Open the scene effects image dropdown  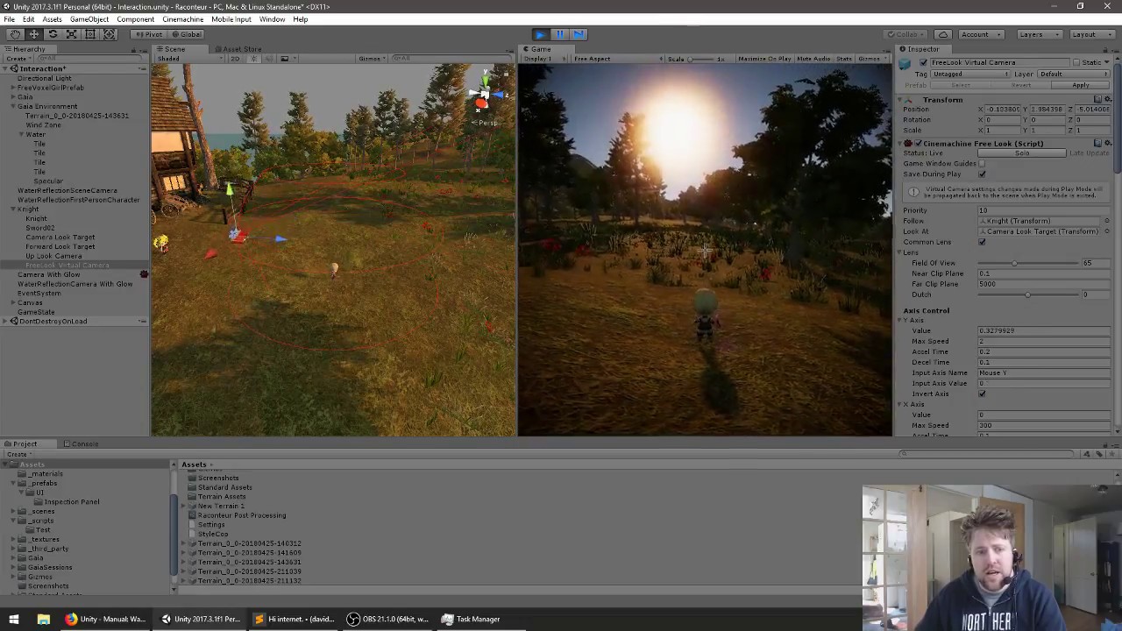pyautogui.click(x=287, y=59)
